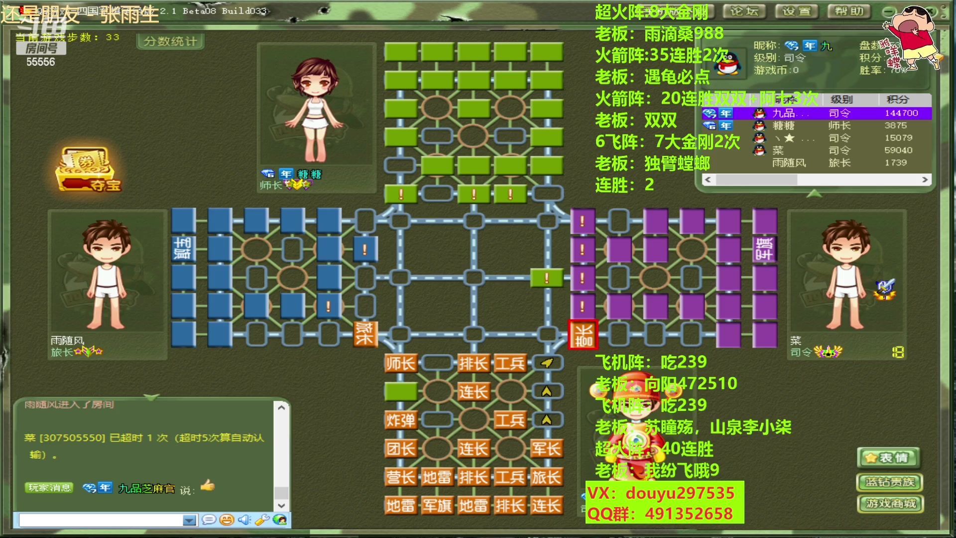Click the blue 军旗 piece
The width and height of the screenshot is (956, 538).
[x=183, y=248]
